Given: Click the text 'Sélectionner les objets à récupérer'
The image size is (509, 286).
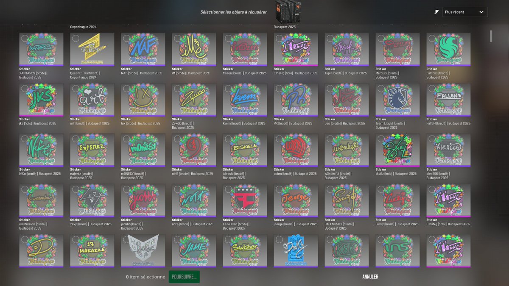Looking at the screenshot, I should (x=234, y=12).
